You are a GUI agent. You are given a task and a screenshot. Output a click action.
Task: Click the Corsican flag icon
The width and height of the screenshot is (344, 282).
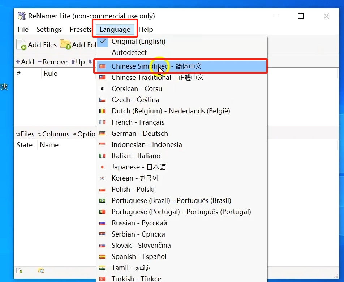click(x=102, y=88)
